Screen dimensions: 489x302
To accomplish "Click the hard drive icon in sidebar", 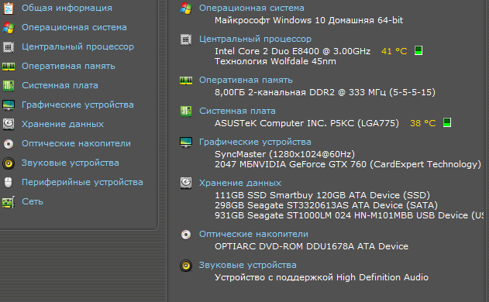I will 9,124.
